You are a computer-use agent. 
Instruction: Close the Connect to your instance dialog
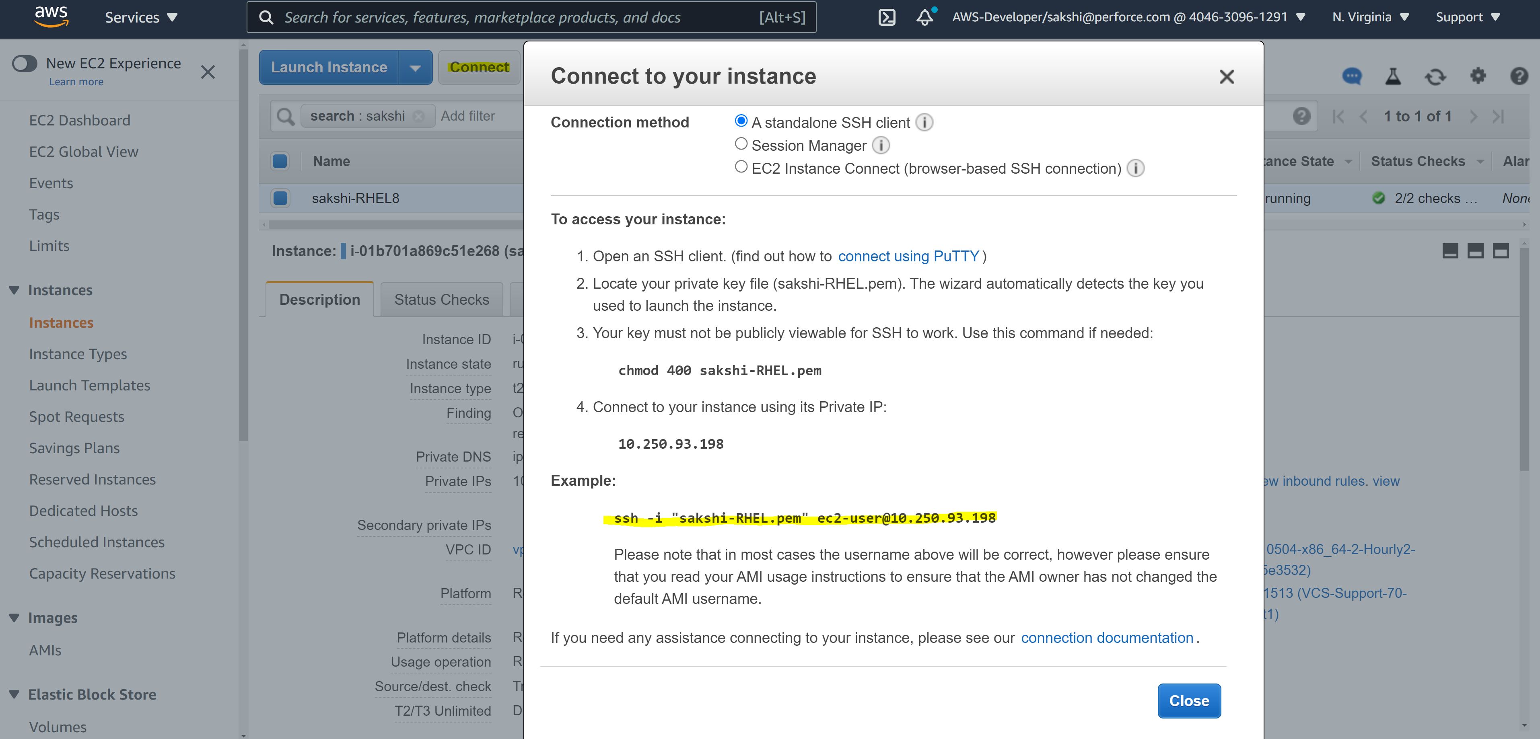pyautogui.click(x=1226, y=76)
